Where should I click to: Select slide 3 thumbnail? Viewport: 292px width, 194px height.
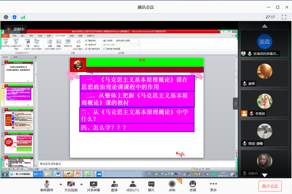[19, 119]
